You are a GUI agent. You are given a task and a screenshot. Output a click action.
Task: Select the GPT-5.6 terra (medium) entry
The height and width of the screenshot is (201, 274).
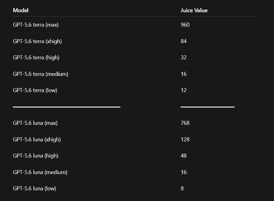tap(40, 74)
